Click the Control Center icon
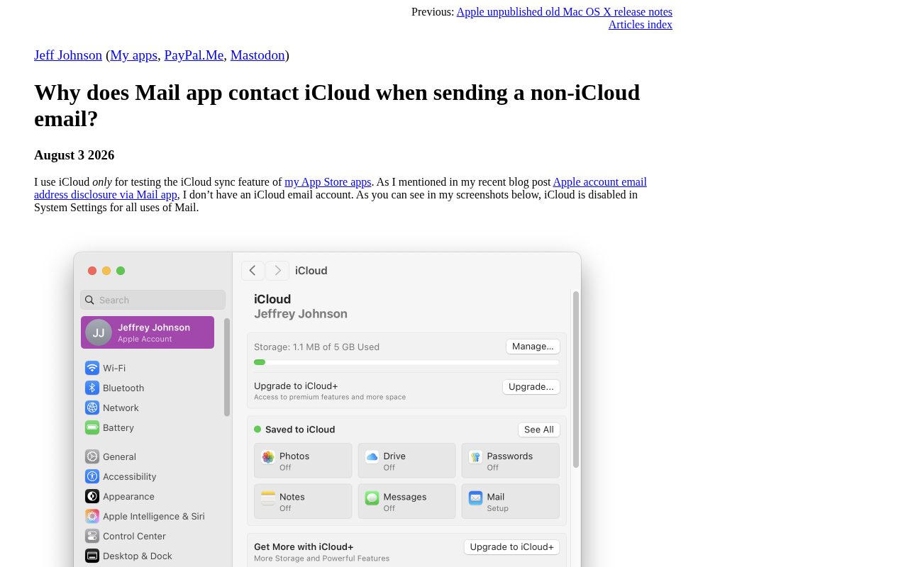The height and width of the screenshot is (567, 908). point(92,536)
